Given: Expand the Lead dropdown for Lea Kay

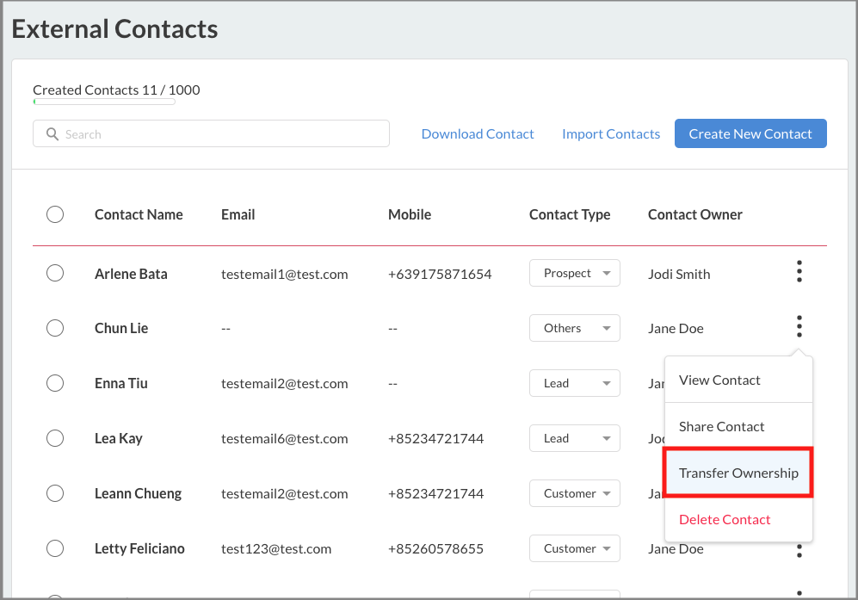Looking at the screenshot, I should pyautogui.click(x=575, y=438).
